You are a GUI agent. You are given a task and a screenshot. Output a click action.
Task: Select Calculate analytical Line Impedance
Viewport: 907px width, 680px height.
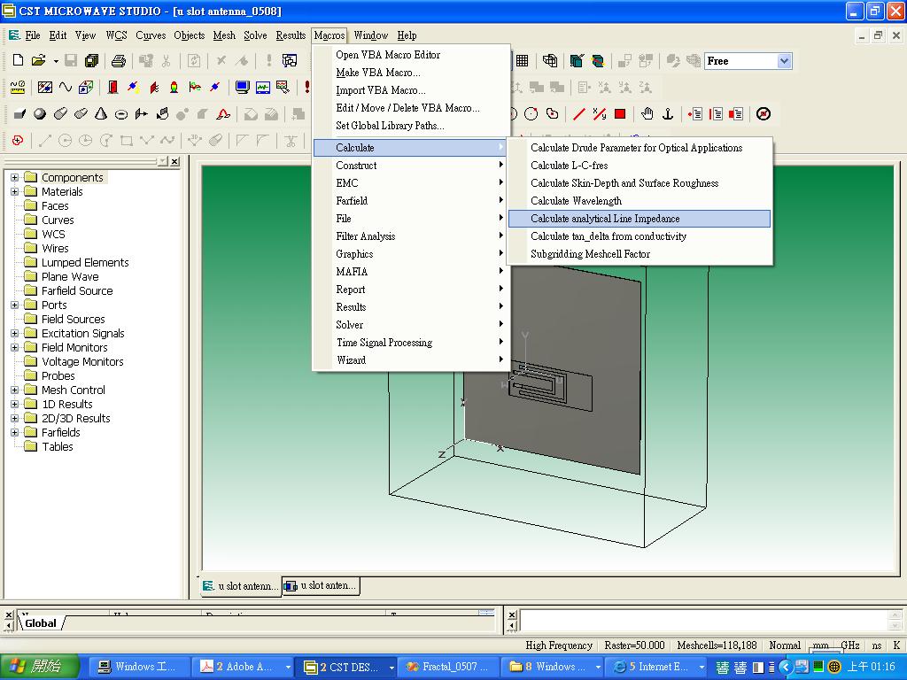[x=640, y=219]
